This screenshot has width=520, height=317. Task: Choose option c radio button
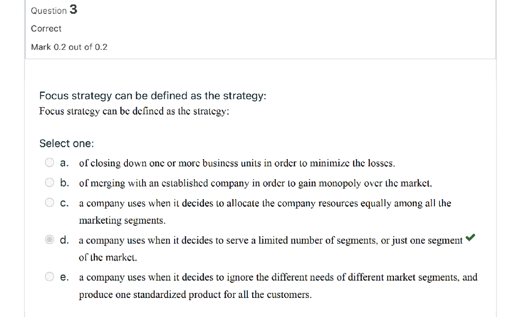(x=50, y=202)
